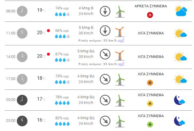This screenshot has width=194, height=131.
Task: Click the red warning dot at 11:00
Action: [x=48, y=31]
